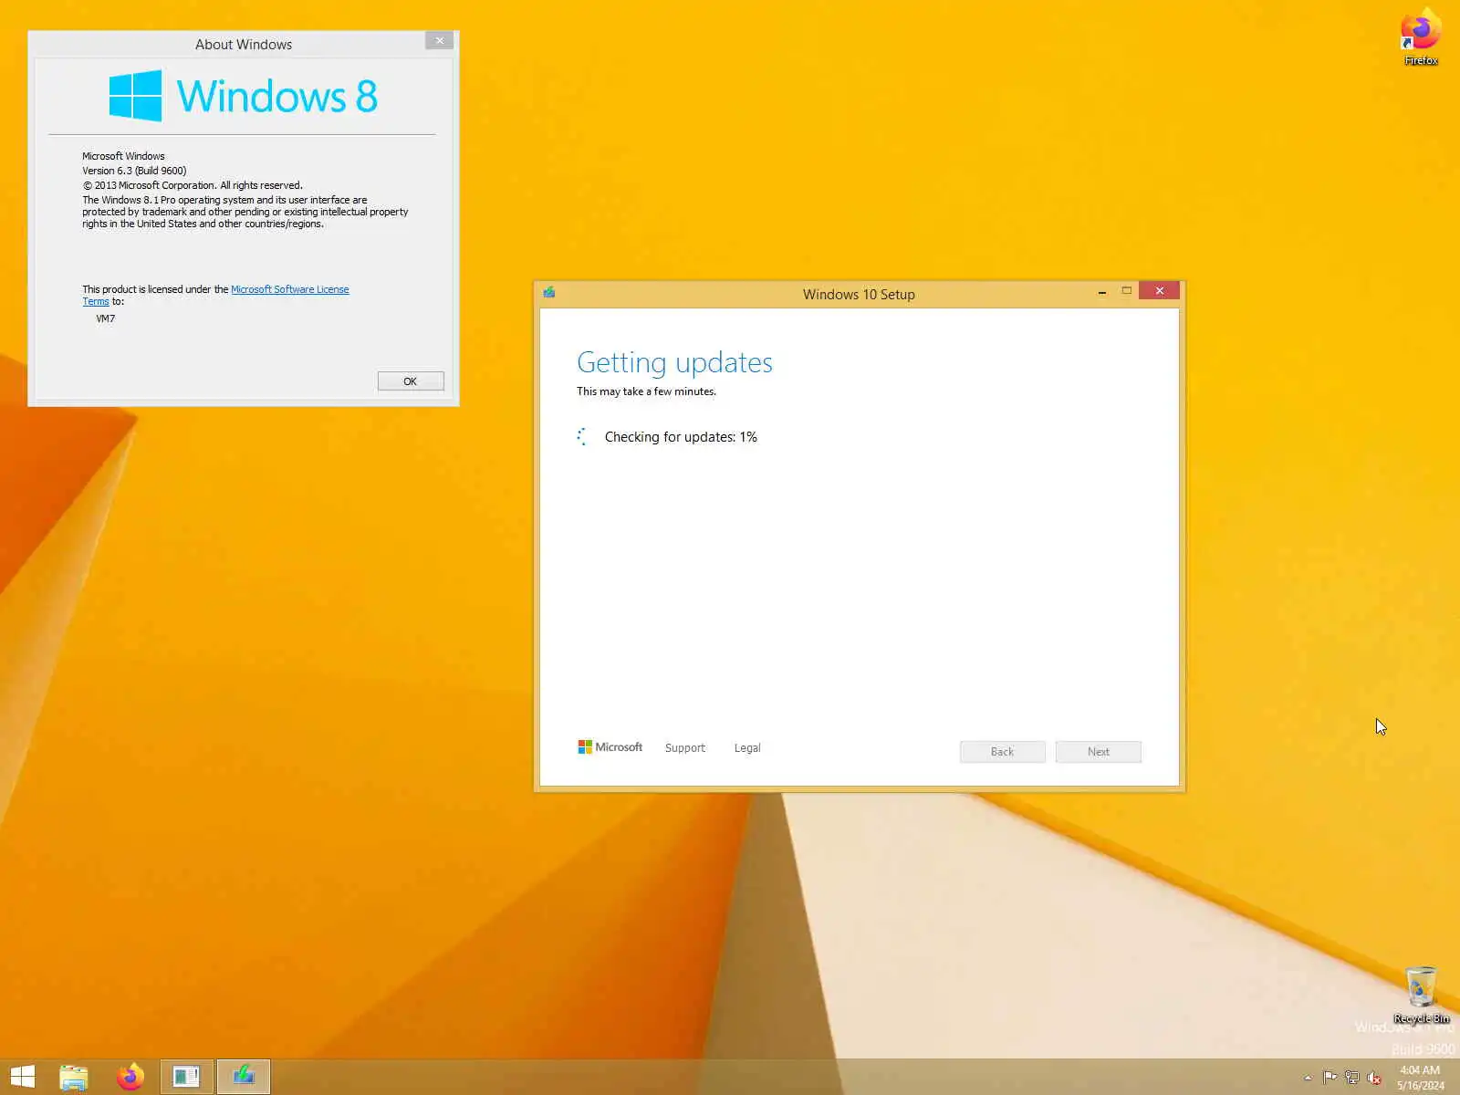The image size is (1460, 1095).
Task: Click the "Microsoft Windows" text in About dialog
Action: coord(123,156)
